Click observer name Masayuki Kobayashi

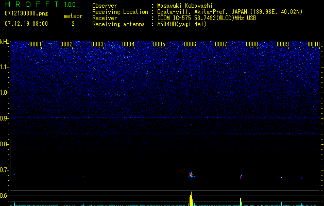click(x=185, y=6)
